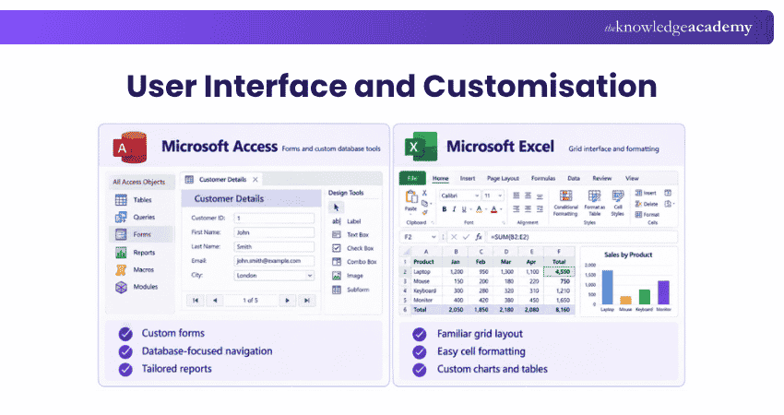The height and width of the screenshot is (415, 784).
Task: Click the blue Laptop bar in chart
Action: [607, 288]
